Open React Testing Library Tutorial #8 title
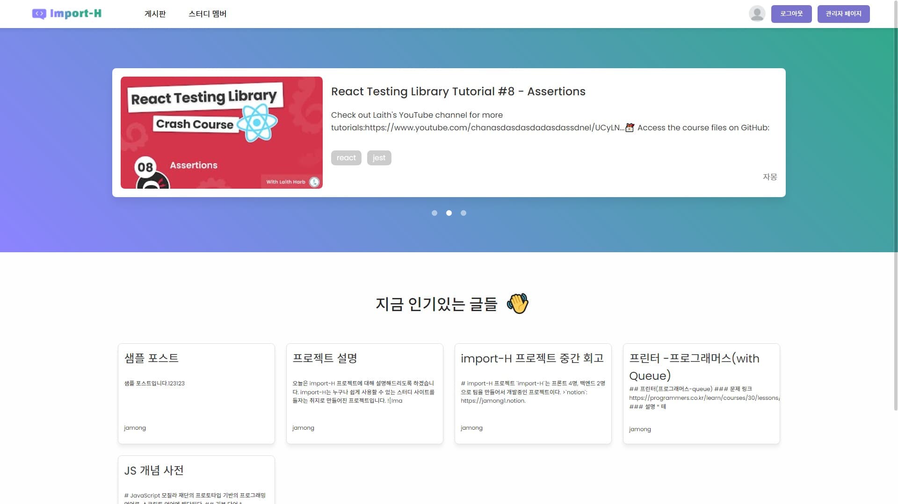 tap(458, 92)
